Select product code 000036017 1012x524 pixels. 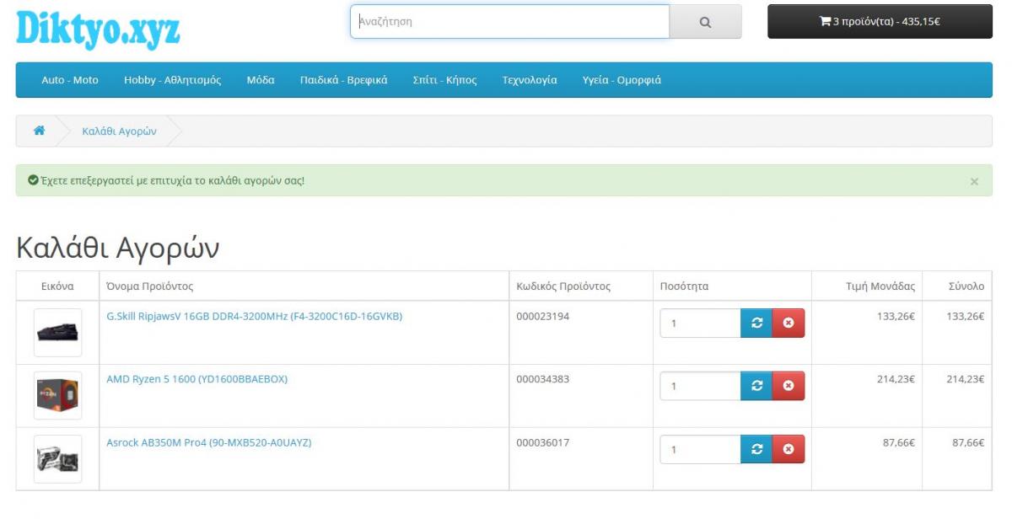coord(542,442)
